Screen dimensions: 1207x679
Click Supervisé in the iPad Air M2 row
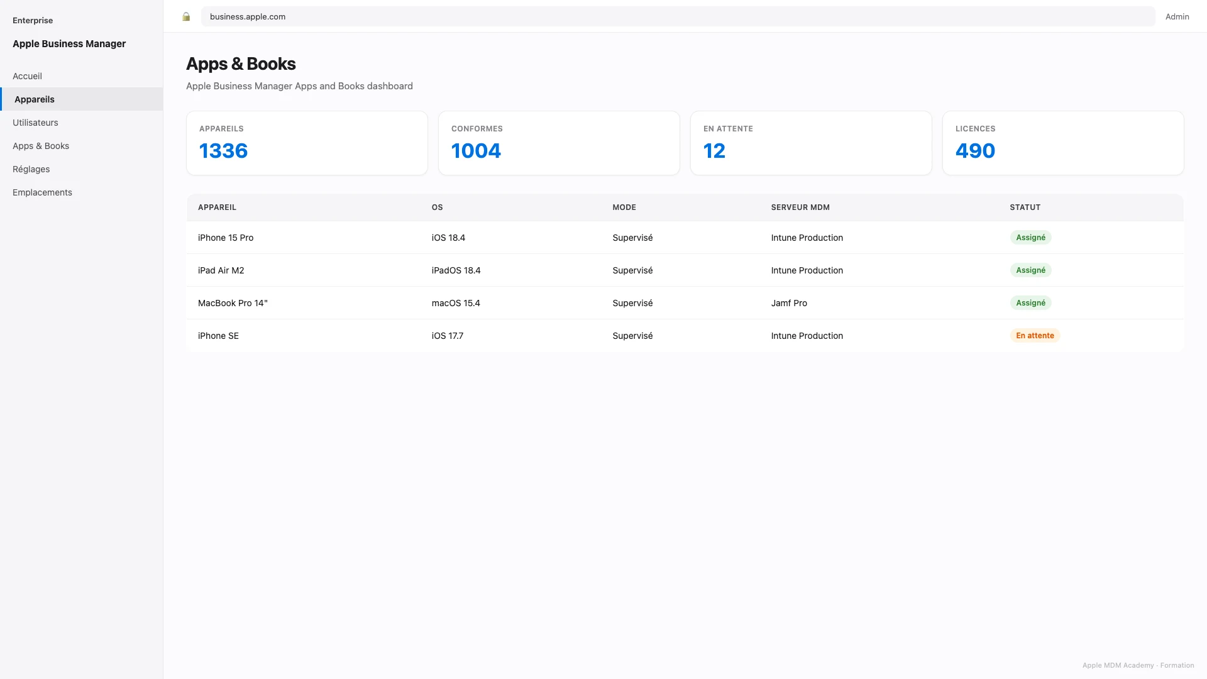632,270
